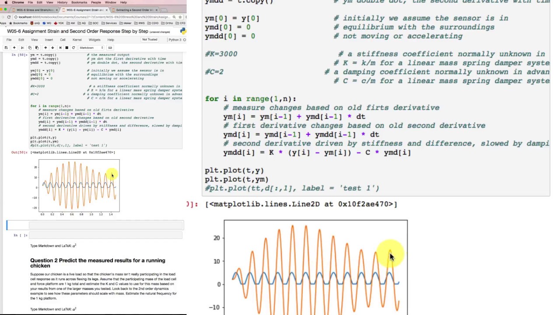Viewport: 560px width, 315px height.
Task: Open the Jupyter Edit menu
Action: point(21,40)
